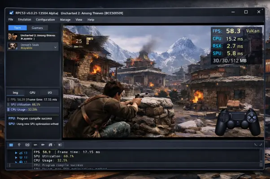Switch to the I/O tab
270x179 pixels.
coord(50,92)
